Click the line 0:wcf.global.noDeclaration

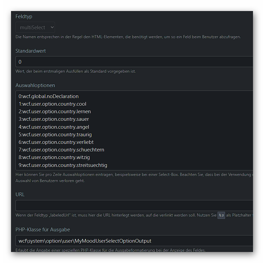[x=49, y=96]
